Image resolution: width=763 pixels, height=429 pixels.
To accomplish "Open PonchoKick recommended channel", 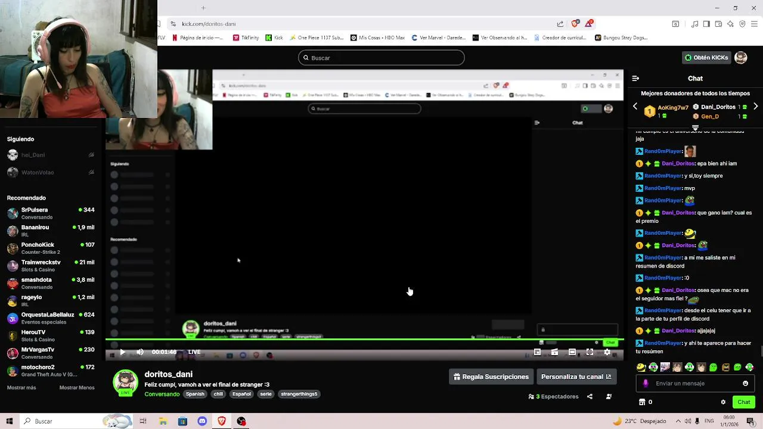I will [51, 248].
